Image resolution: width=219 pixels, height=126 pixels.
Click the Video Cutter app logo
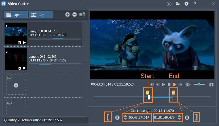pyautogui.click(x=4, y=4)
